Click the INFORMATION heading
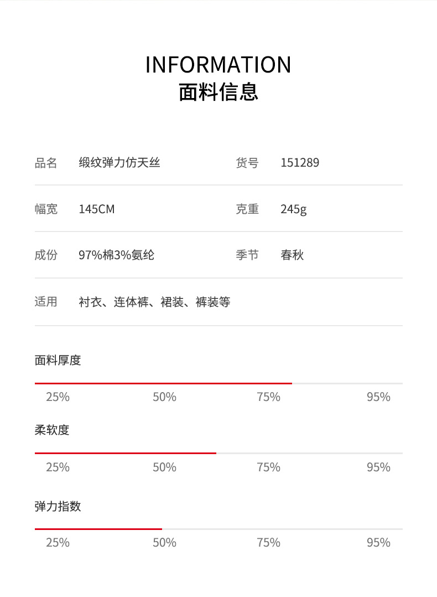437x597 pixels. tap(218, 65)
